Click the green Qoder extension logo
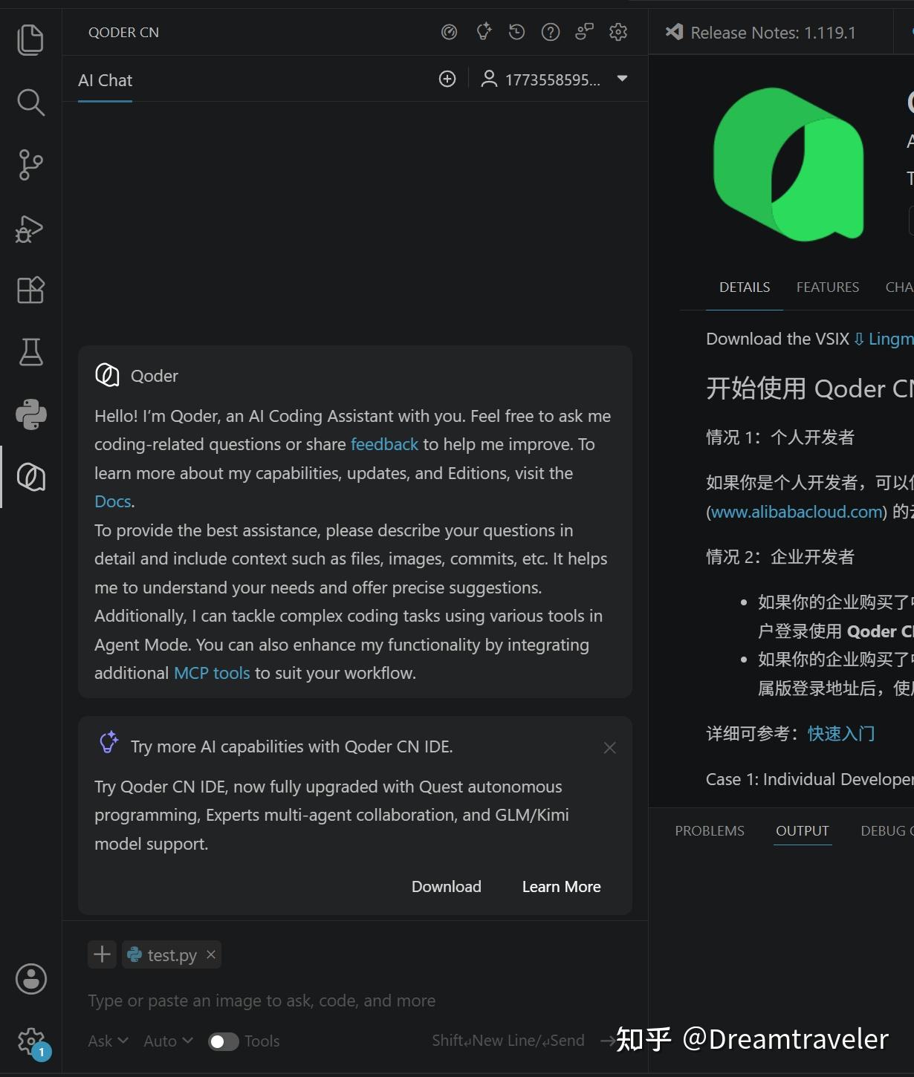The height and width of the screenshot is (1077, 914). (788, 164)
